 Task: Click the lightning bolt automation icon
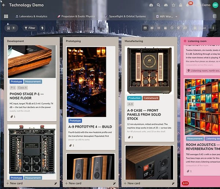point(43,28)
